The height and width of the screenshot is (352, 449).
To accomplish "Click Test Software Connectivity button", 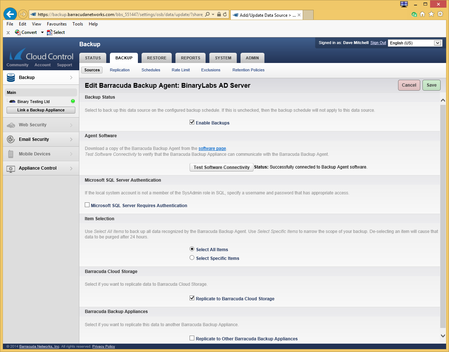I will click(x=221, y=167).
